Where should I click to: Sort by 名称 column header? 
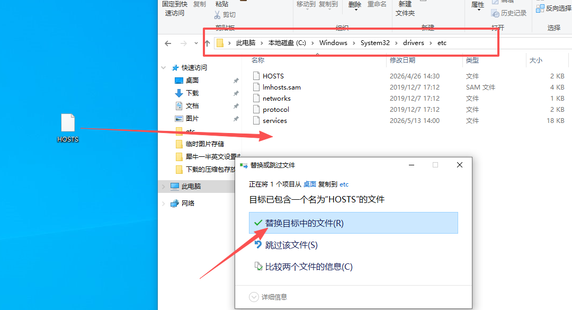[x=258, y=60]
